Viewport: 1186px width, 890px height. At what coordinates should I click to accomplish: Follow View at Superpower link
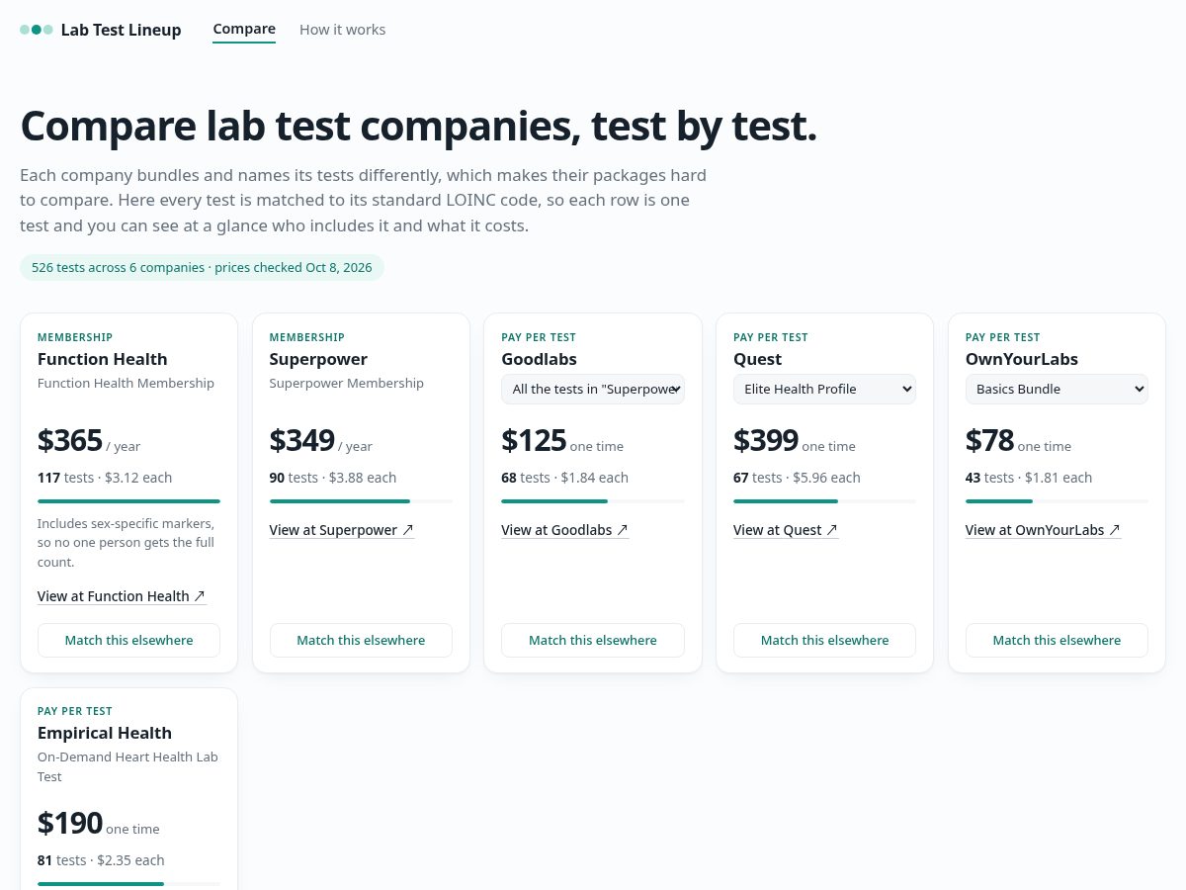[342, 530]
